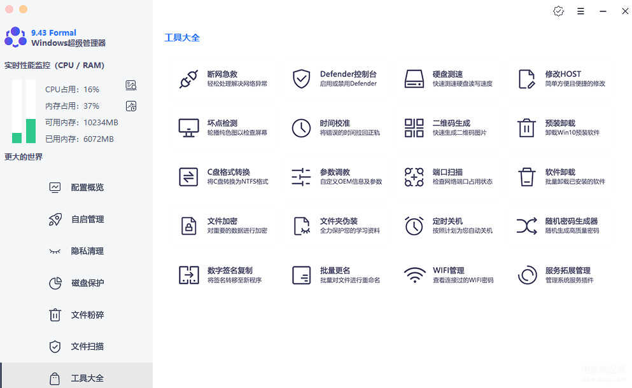Open the hamburger menu in title bar

click(x=580, y=11)
